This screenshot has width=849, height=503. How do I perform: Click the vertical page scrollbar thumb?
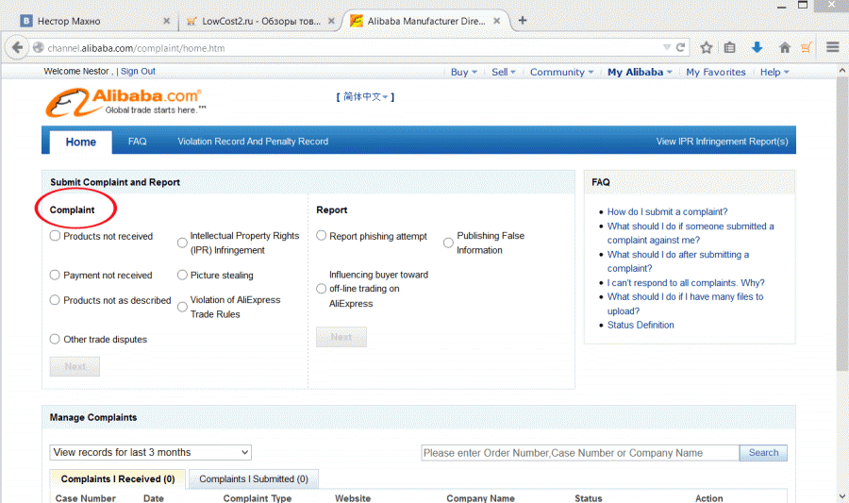842,223
